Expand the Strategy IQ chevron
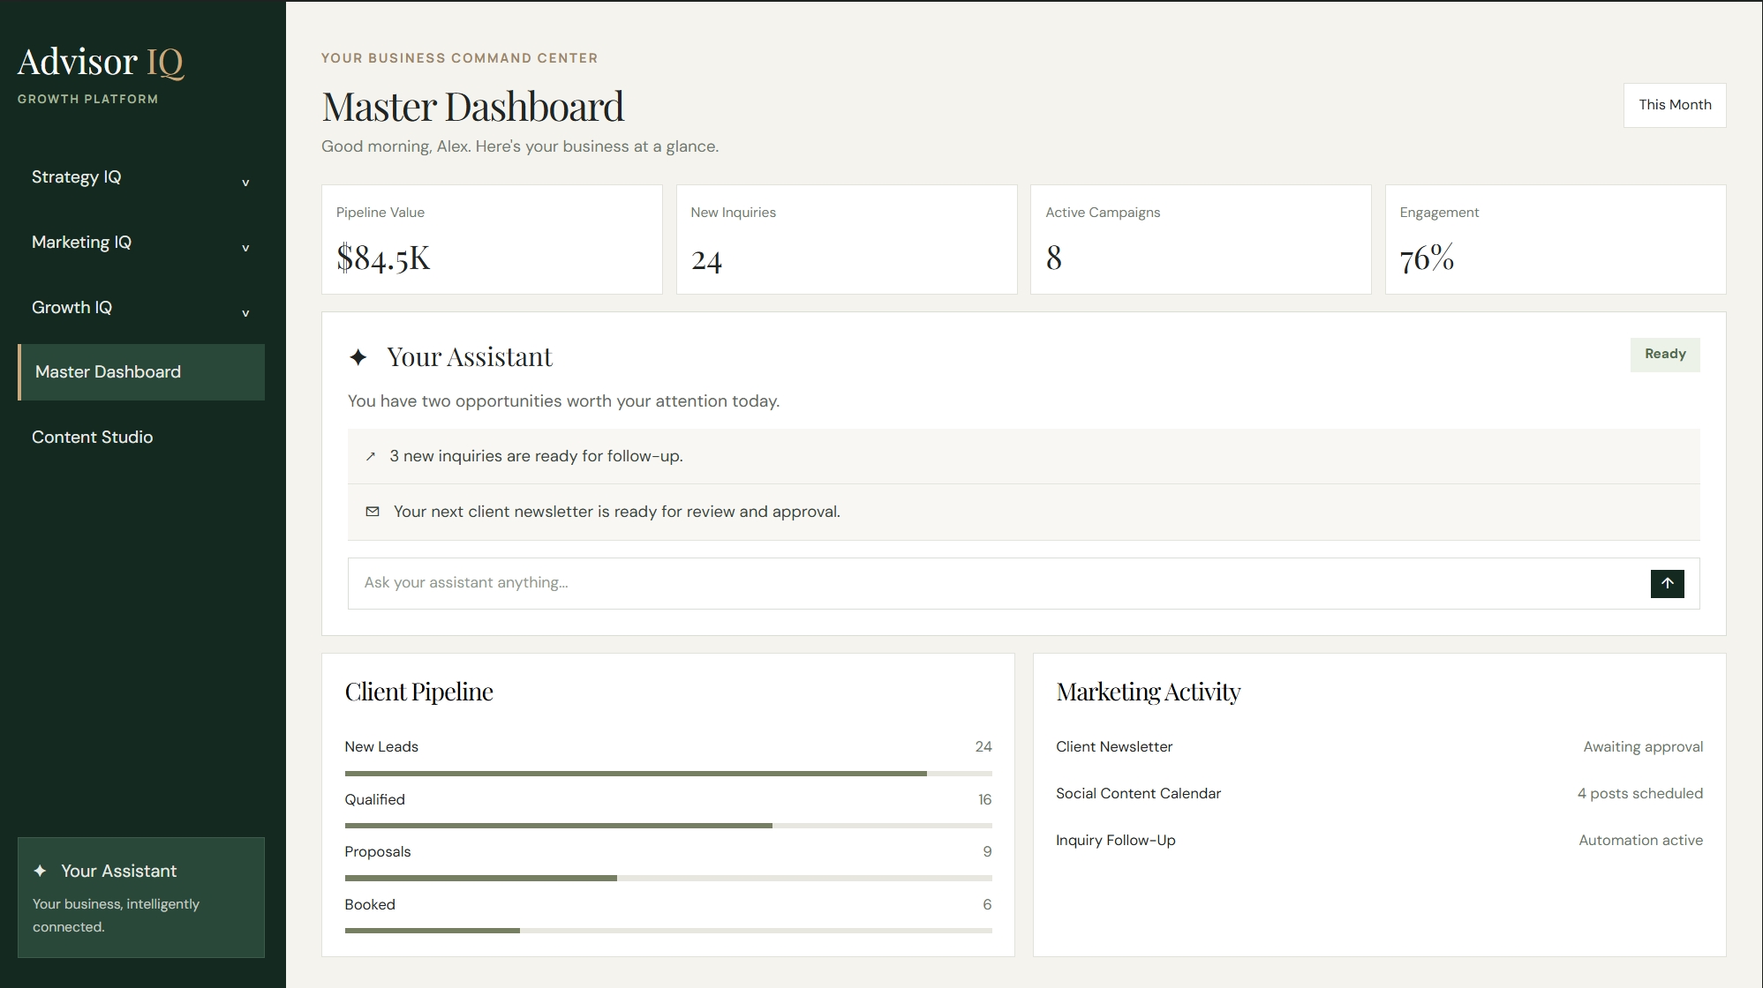Screen dimensions: 1763x988 coord(245,183)
